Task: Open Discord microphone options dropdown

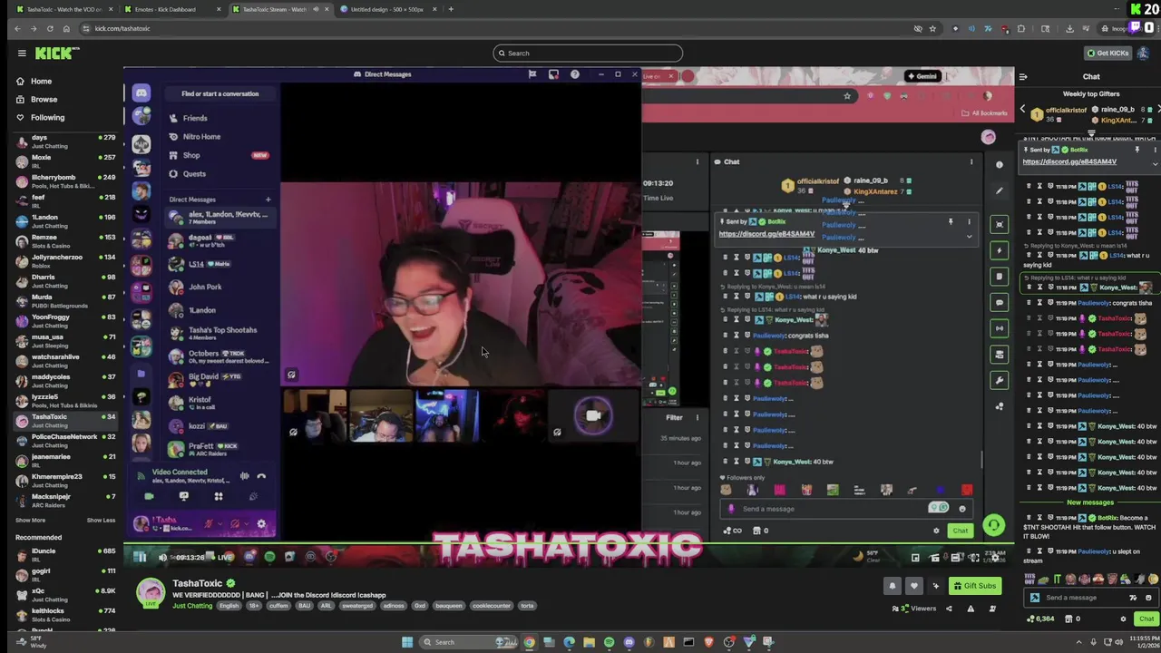Action: (x=219, y=523)
